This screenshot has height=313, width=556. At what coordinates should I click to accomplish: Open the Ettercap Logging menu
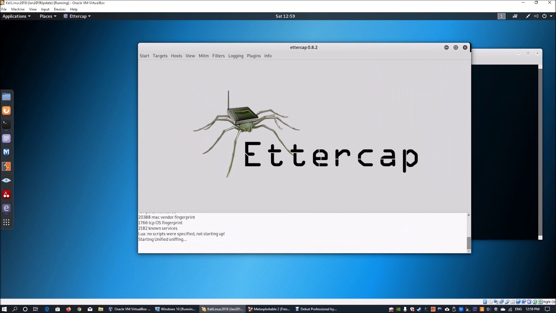point(236,56)
